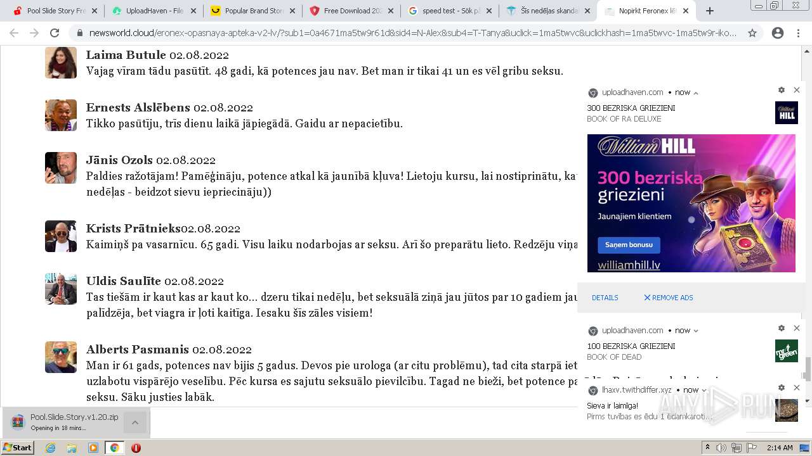
Task: Expand the 100 Bezriska Griezieni notification
Action: pyautogui.click(x=696, y=331)
